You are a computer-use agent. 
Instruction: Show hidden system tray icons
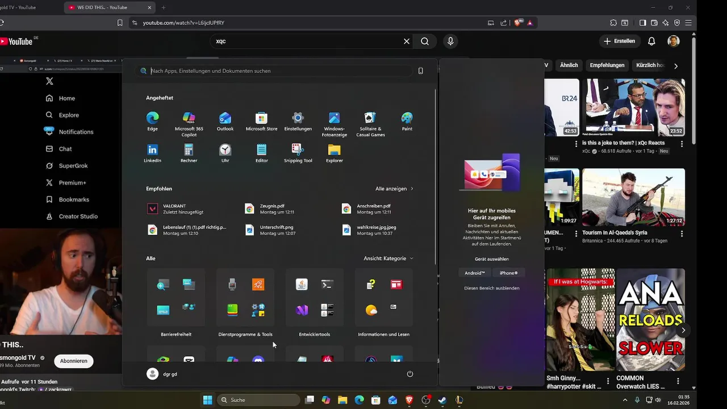click(625, 400)
